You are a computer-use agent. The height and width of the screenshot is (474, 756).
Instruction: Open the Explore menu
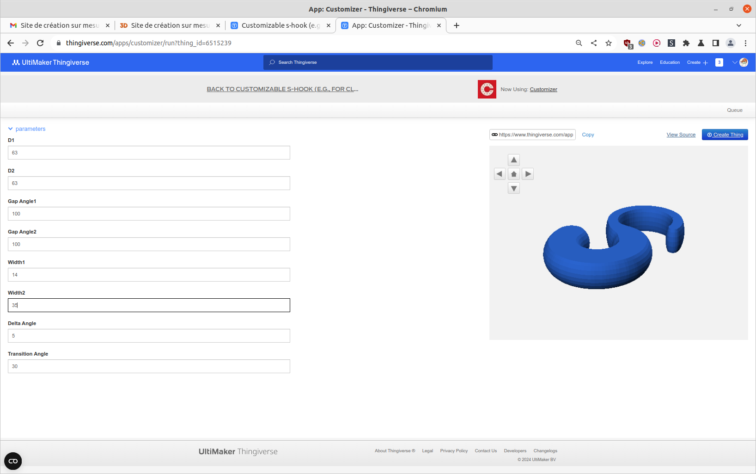pos(645,62)
